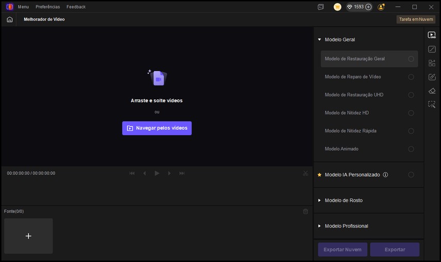
Task: Click the Fonte(0/0) label
Action: click(14, 211)
